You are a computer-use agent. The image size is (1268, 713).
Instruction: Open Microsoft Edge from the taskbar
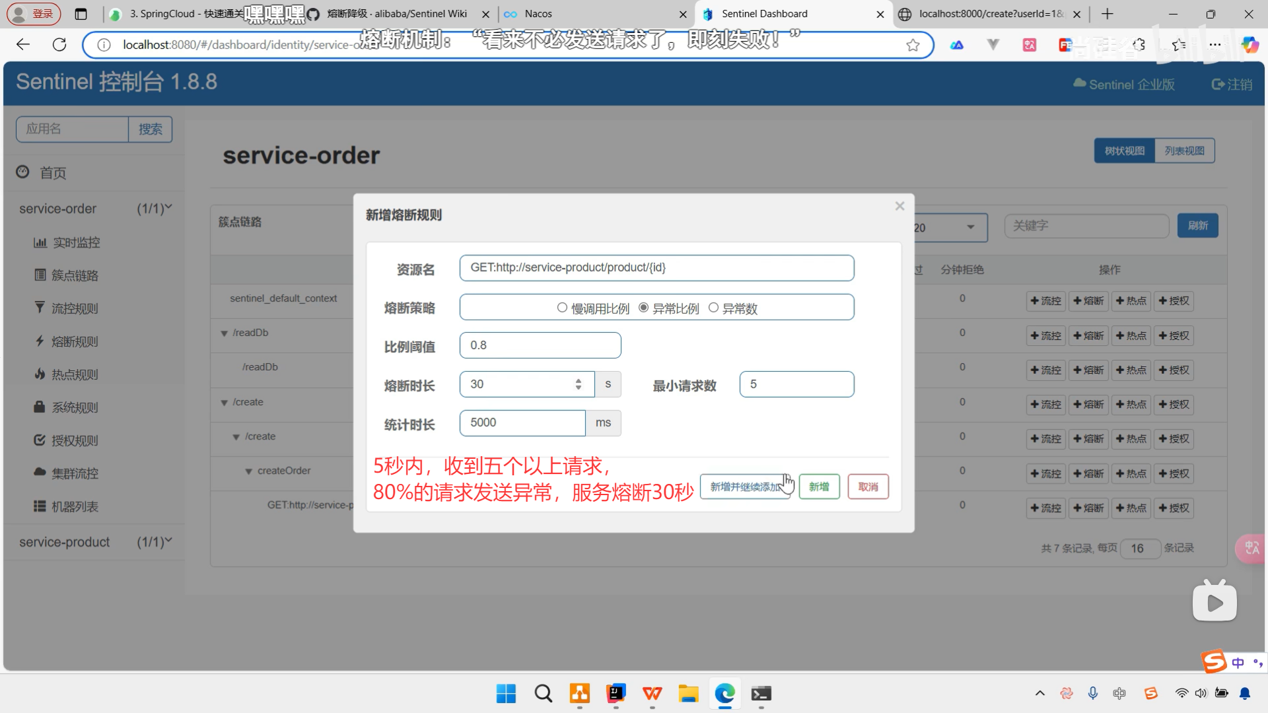[724, 694]
